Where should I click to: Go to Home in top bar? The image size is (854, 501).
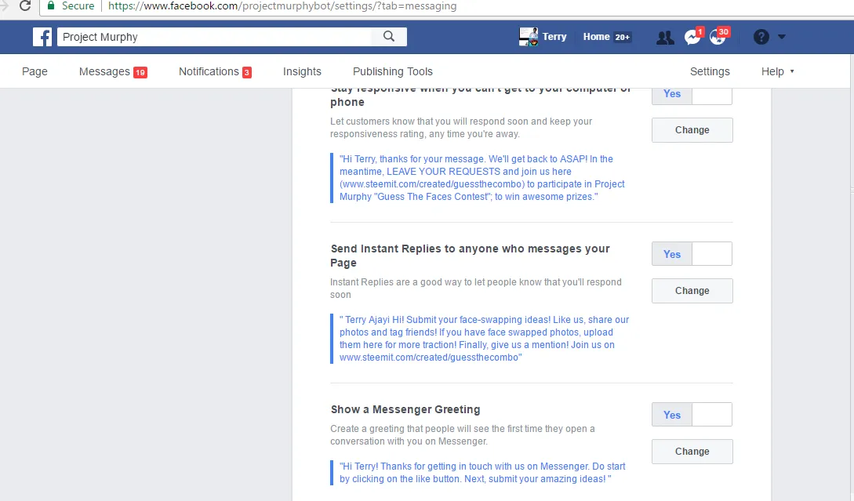point(596,37)
